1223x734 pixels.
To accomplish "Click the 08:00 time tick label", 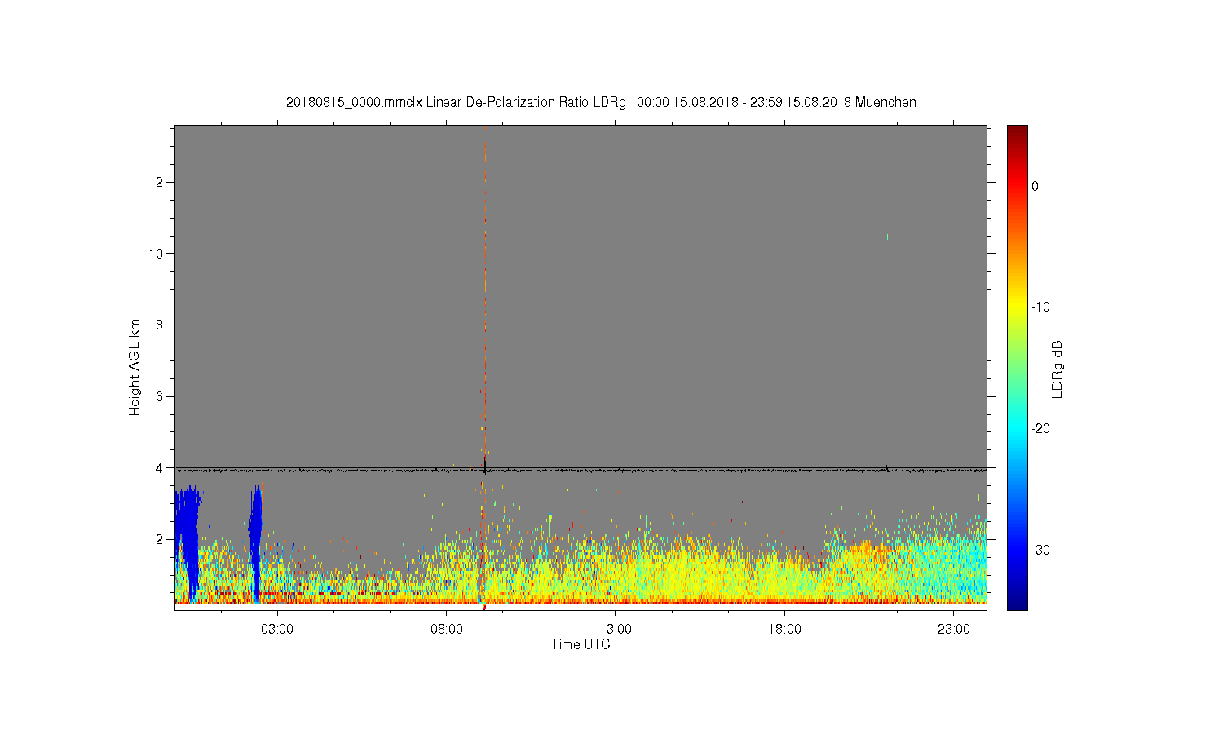I will 447,630.
